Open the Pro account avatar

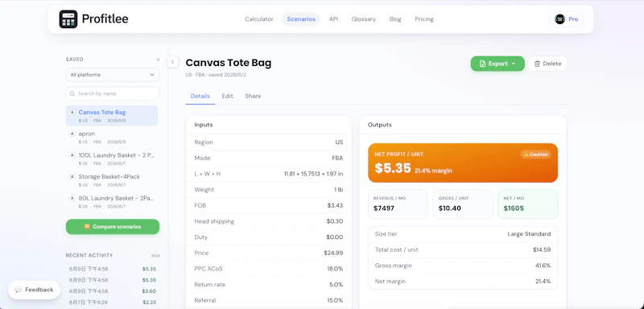[x=559, y=19]
